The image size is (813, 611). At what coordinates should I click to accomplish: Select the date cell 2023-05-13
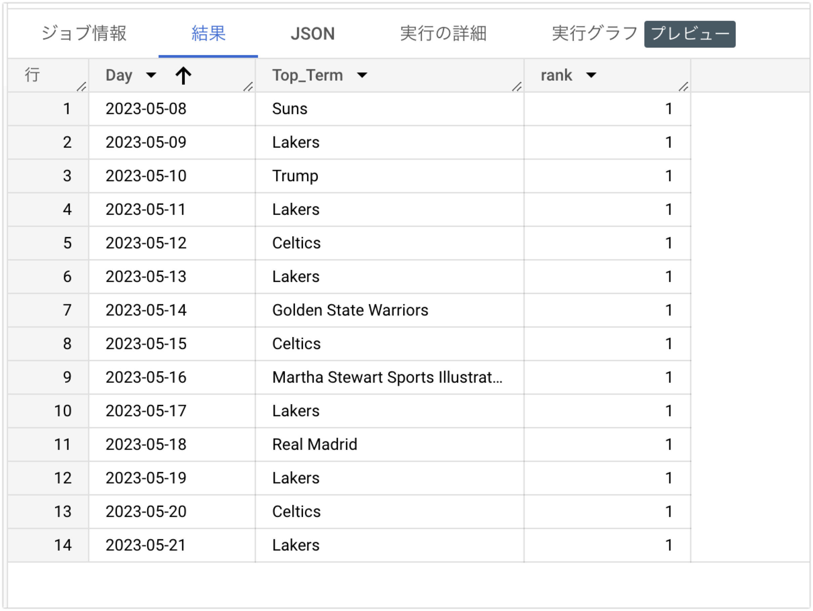[172, 277]
